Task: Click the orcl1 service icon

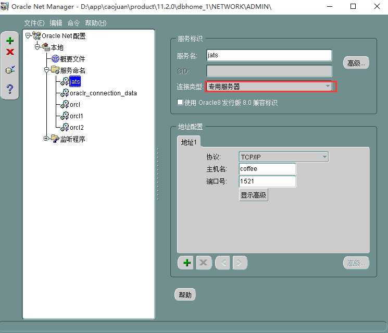Action: tap(65, 116)
